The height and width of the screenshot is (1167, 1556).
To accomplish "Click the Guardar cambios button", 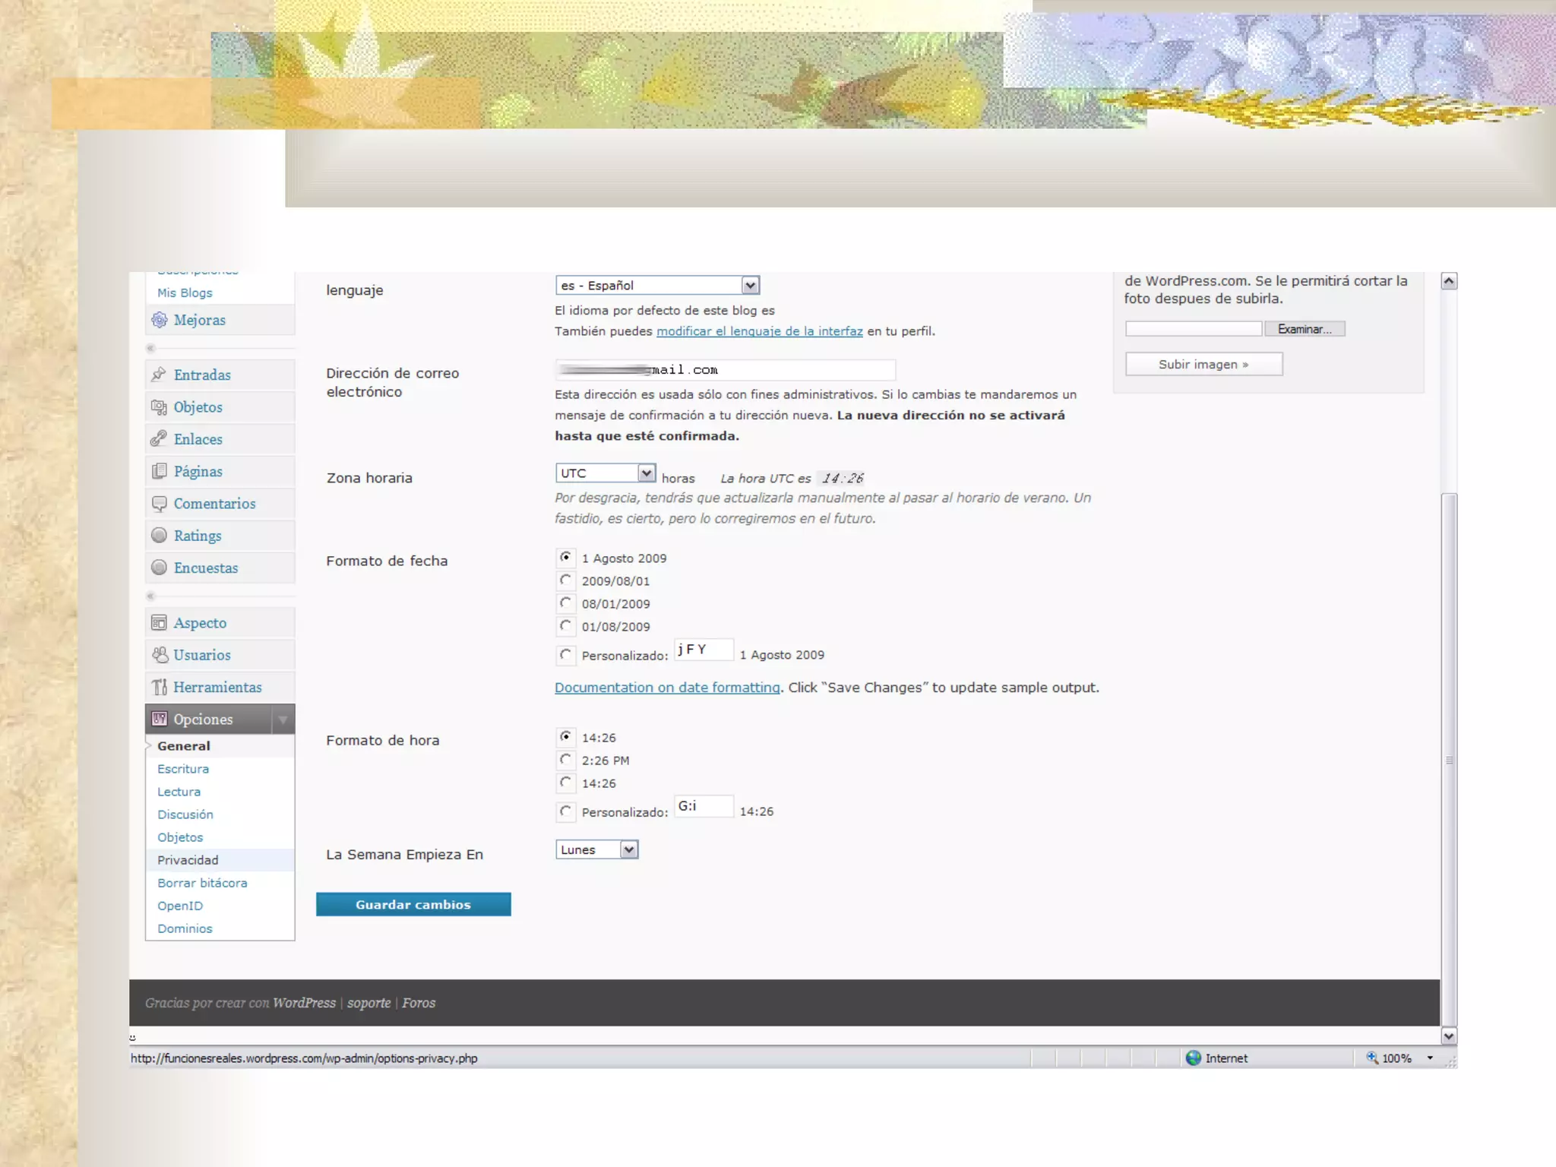I will pos(413,904).
